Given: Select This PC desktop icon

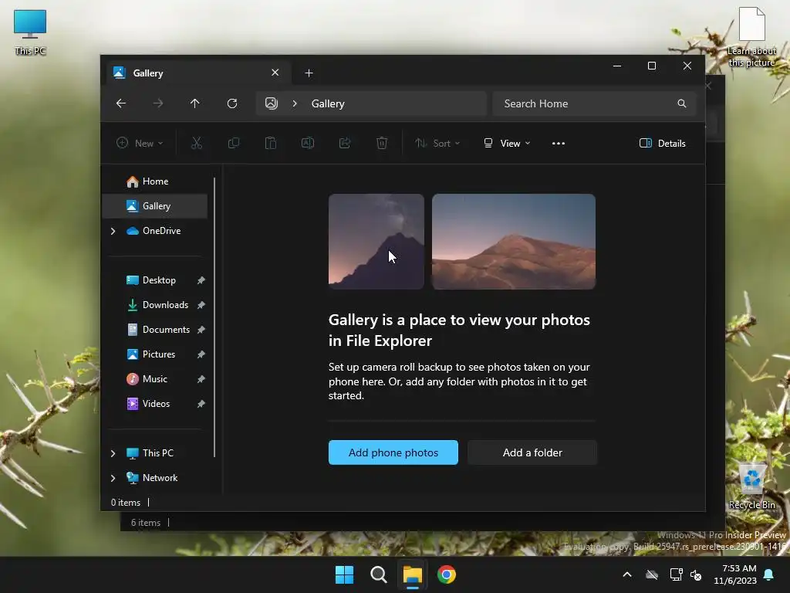Looking at the screenshot, I should [x=30, y=32].
